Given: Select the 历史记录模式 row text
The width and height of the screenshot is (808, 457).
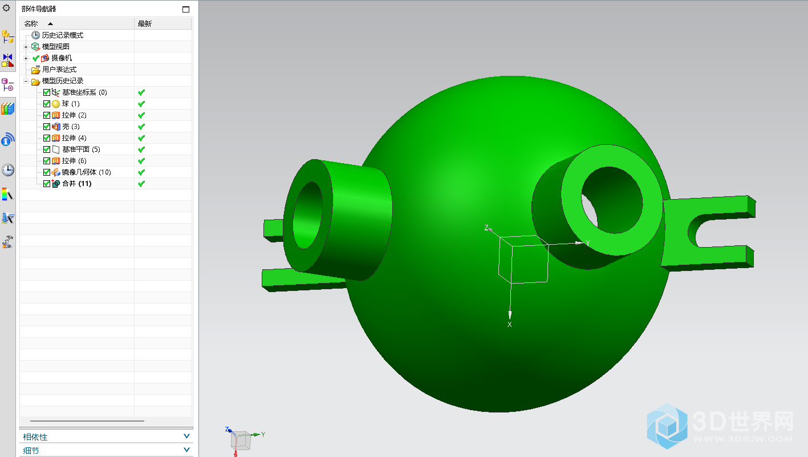Looking at the screenshot, I should click(63, 35).
